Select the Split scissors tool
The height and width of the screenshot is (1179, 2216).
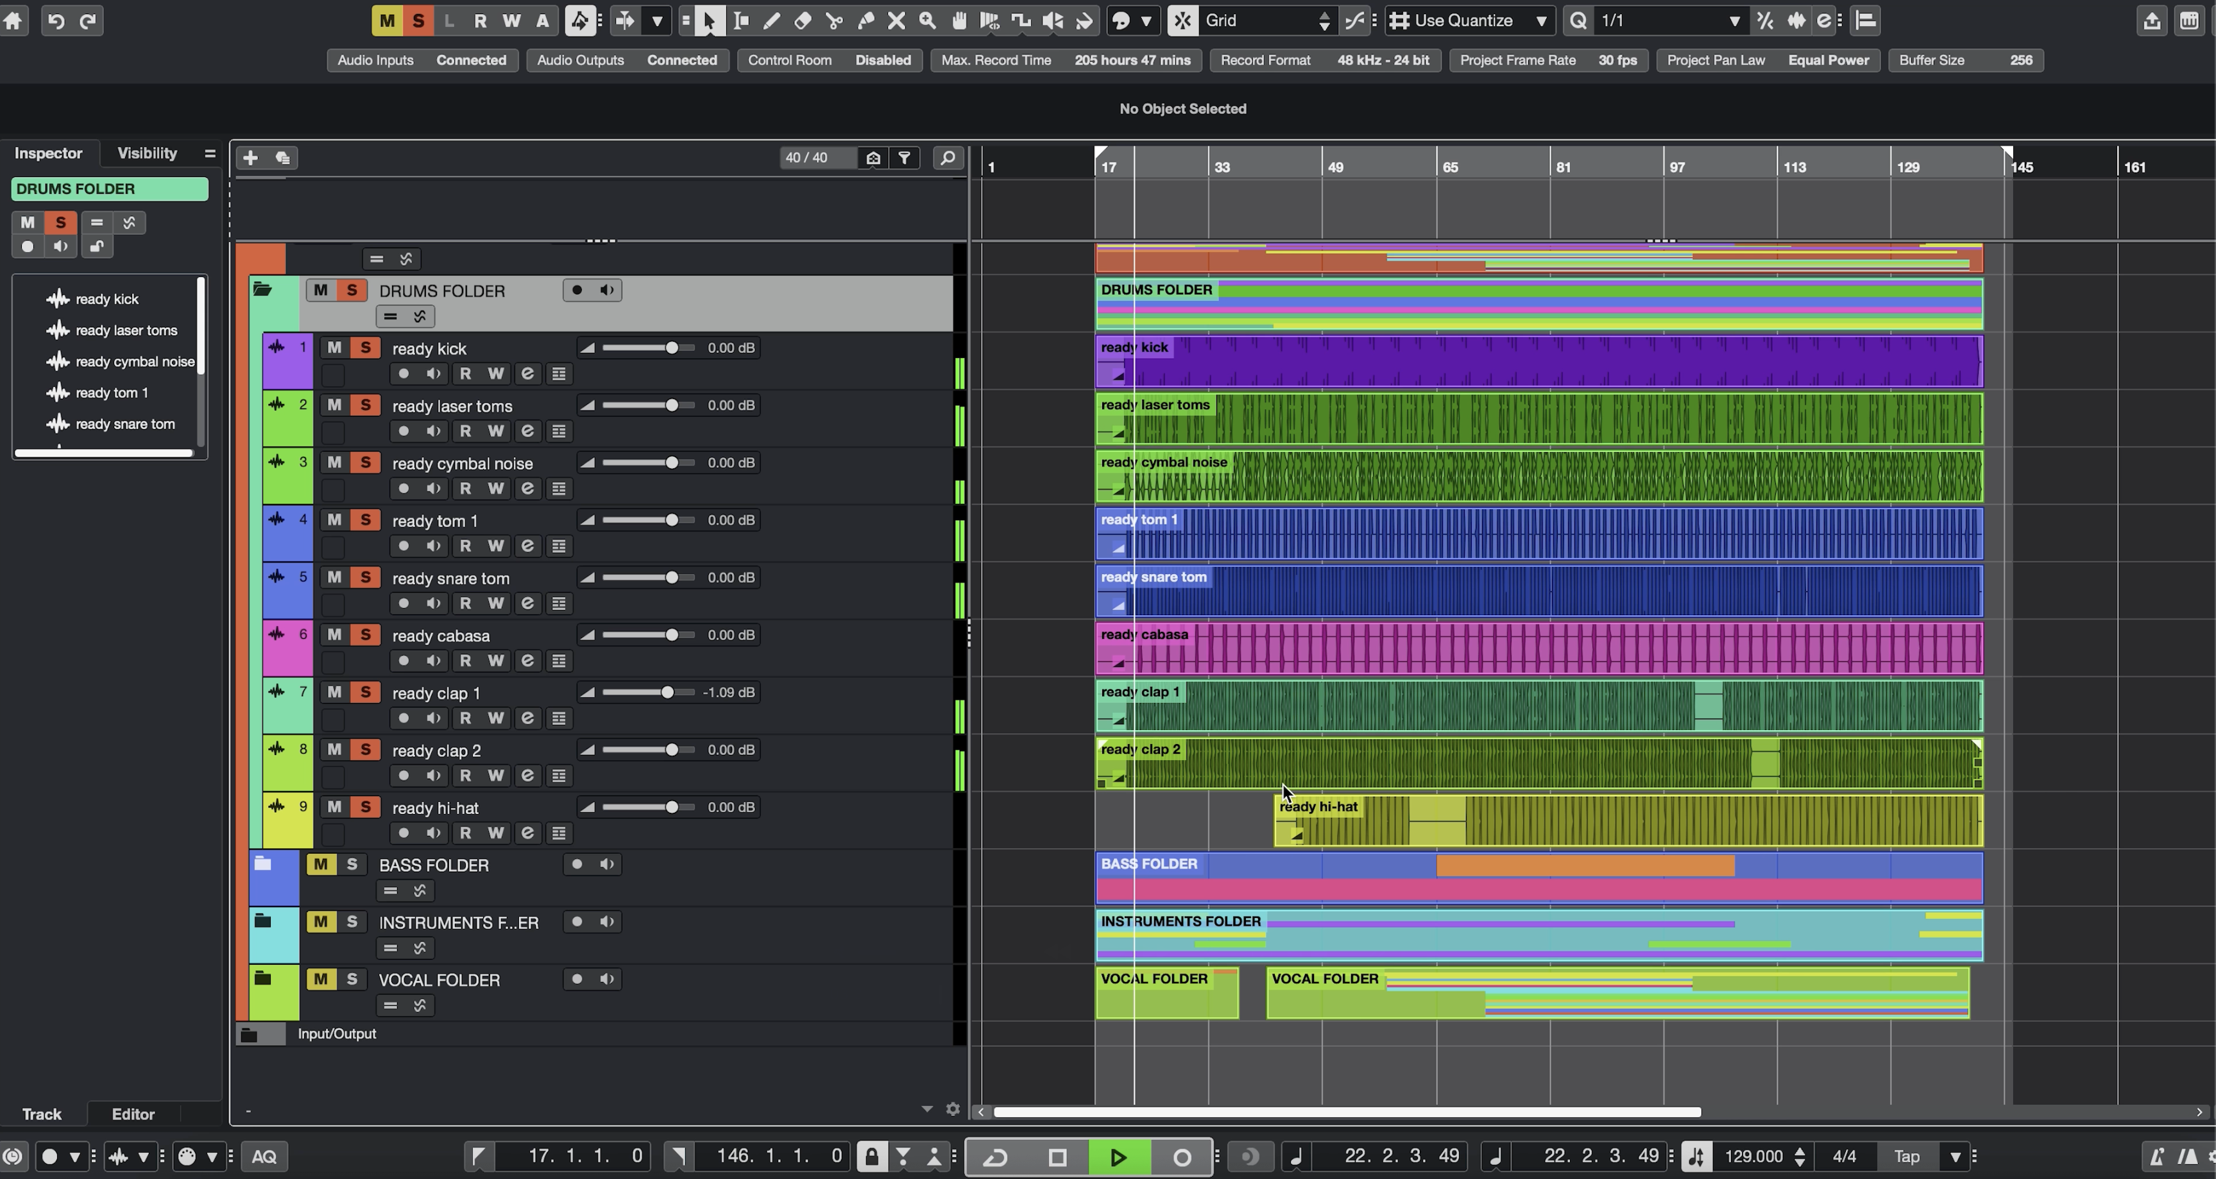click(833, 21)
